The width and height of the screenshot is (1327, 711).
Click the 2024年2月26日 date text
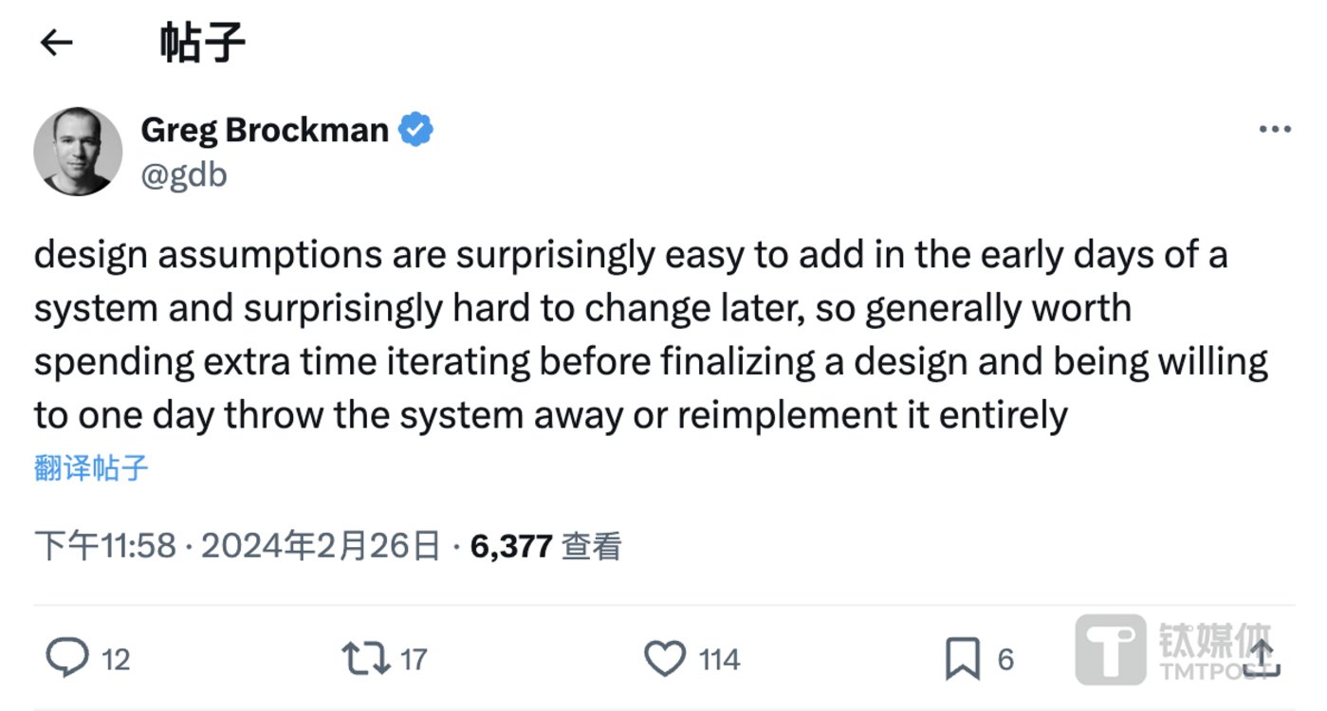(x=321, y=546)
